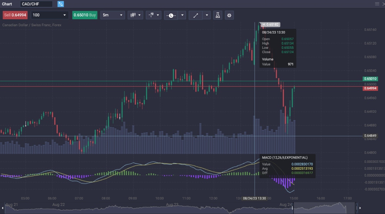Viewport: 385px width, 214px height.
Task: Open chart settings gear icon
Action: [x=229, y=15]
